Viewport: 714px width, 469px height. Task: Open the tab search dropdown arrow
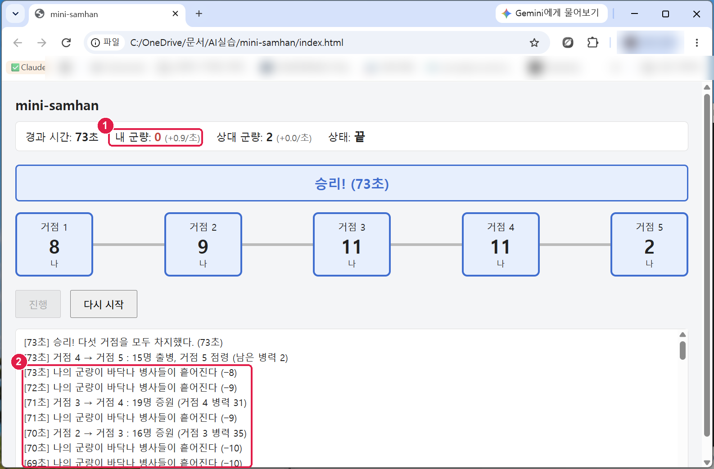click(x=15, y=13)
